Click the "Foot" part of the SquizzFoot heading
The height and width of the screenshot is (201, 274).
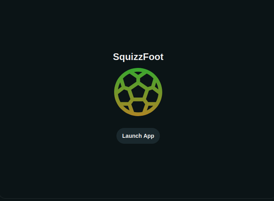(153, 57)
